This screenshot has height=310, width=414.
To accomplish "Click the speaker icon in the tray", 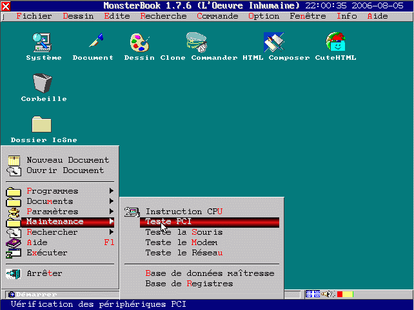I will click(328, 295).
